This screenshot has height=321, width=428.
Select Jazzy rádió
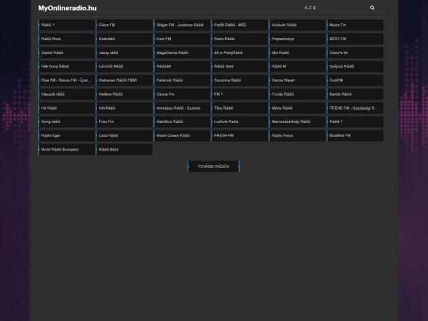click(x=125, y=53)
